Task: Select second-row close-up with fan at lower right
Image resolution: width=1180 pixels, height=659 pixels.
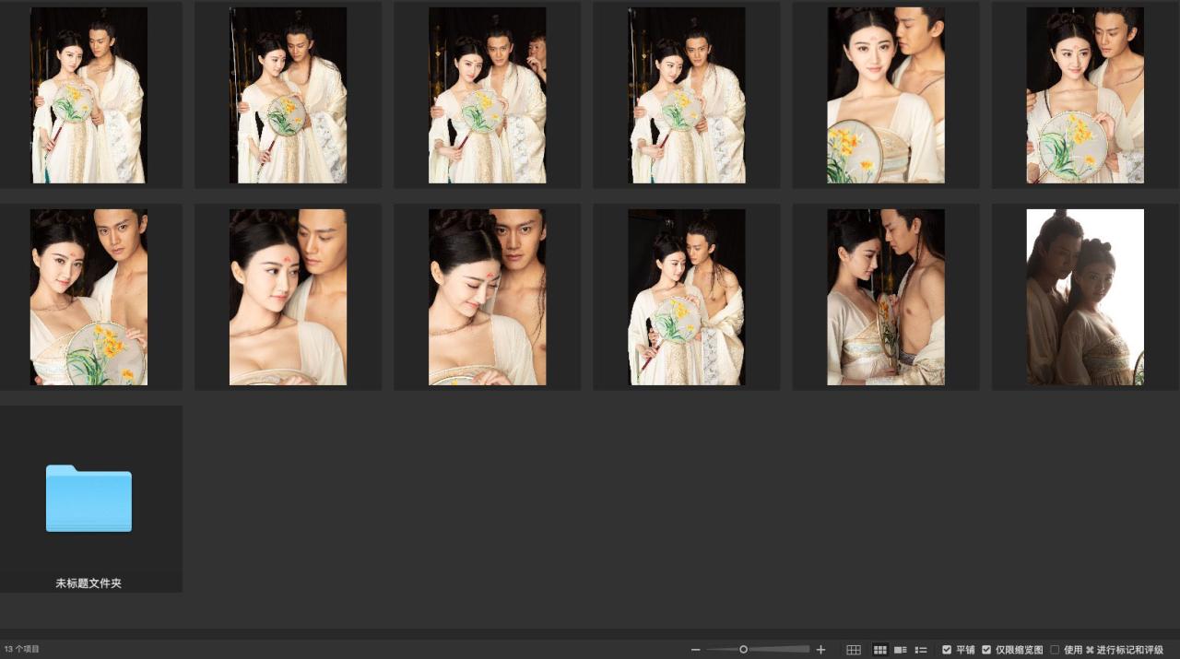Action: pyautogui.click(x=88, y=297)
